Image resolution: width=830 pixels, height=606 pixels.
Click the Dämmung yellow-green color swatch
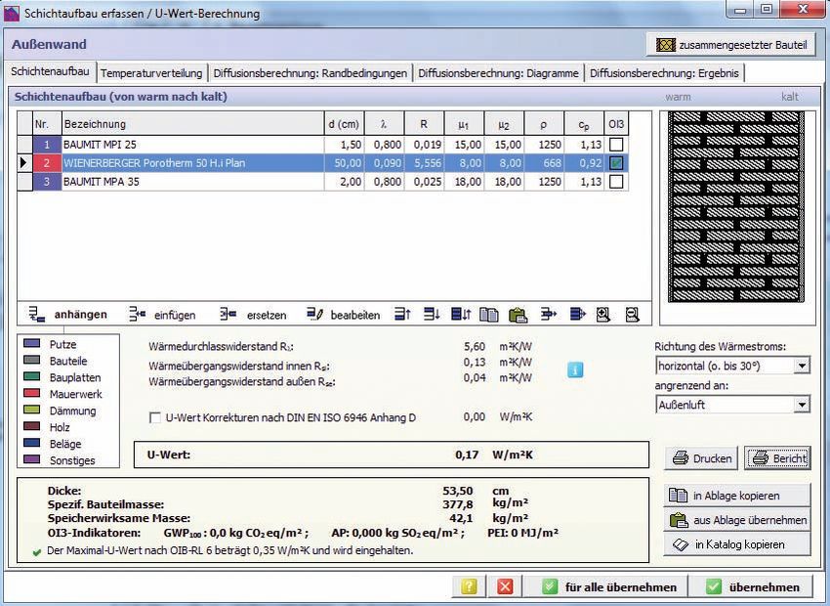click(32, 410)
